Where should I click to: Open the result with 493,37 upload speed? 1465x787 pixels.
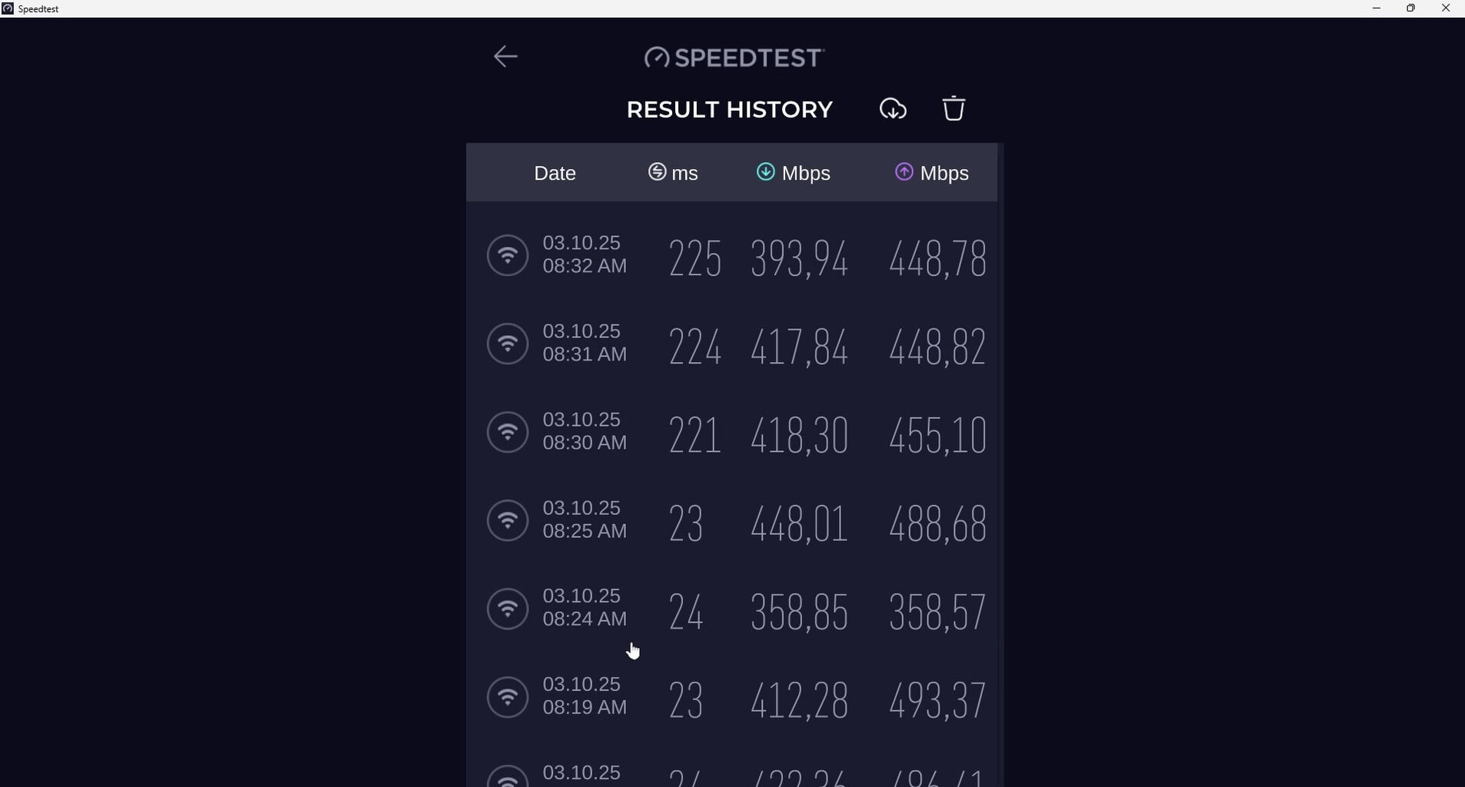937,699
